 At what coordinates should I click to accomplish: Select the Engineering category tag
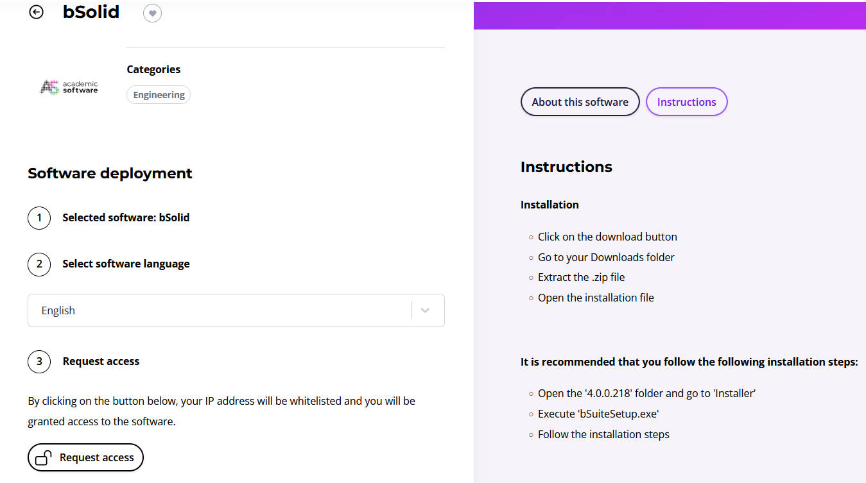coord(158,94)
